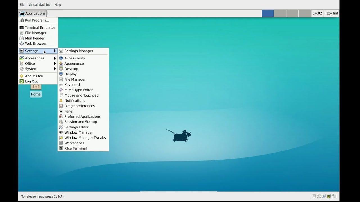Click the Log Out icon
This screenshot has width=360, height=202.
[22, 81]
